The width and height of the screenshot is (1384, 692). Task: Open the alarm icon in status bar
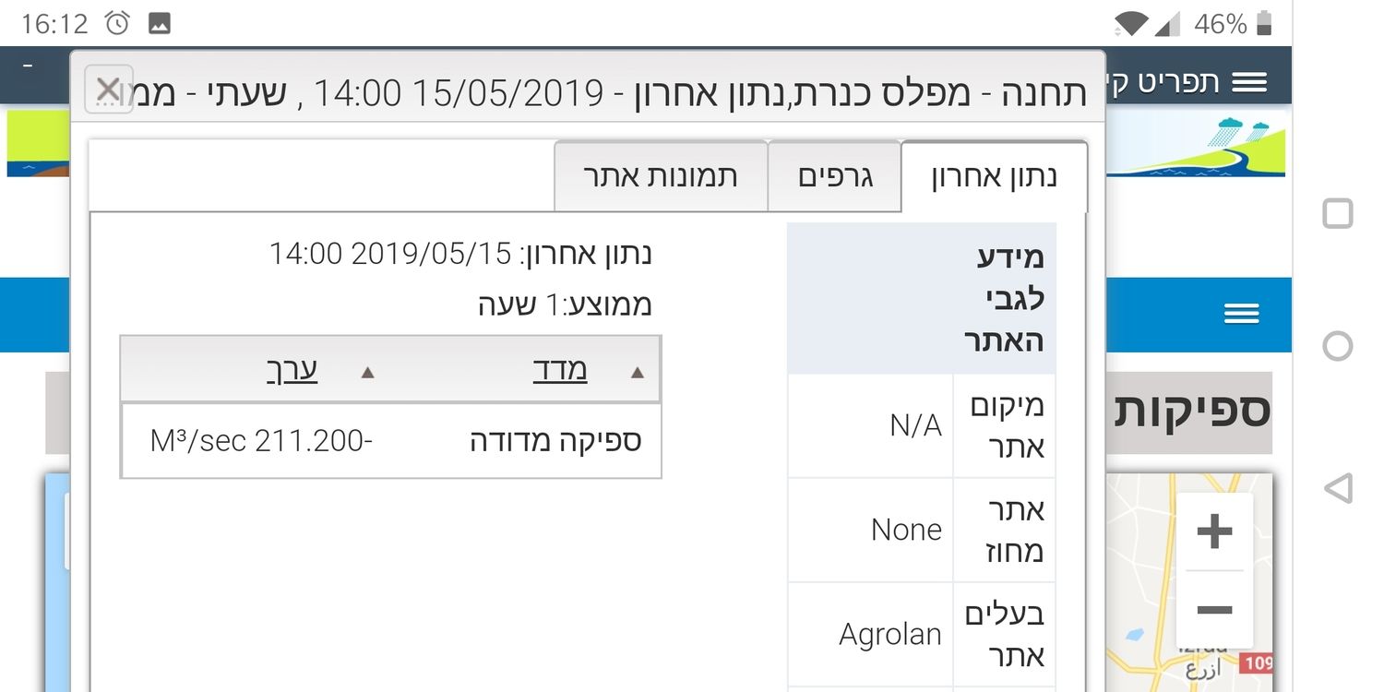[x=117, y=23]
